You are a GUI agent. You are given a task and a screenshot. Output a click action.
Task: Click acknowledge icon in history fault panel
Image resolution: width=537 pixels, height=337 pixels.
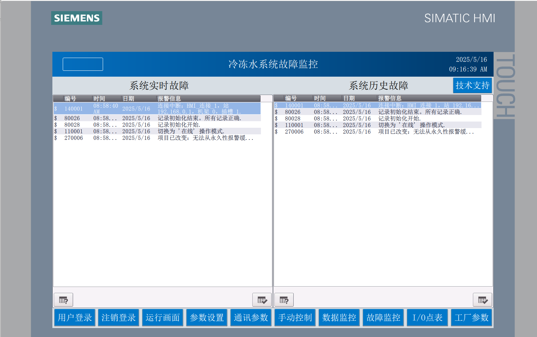click(482, 300)
